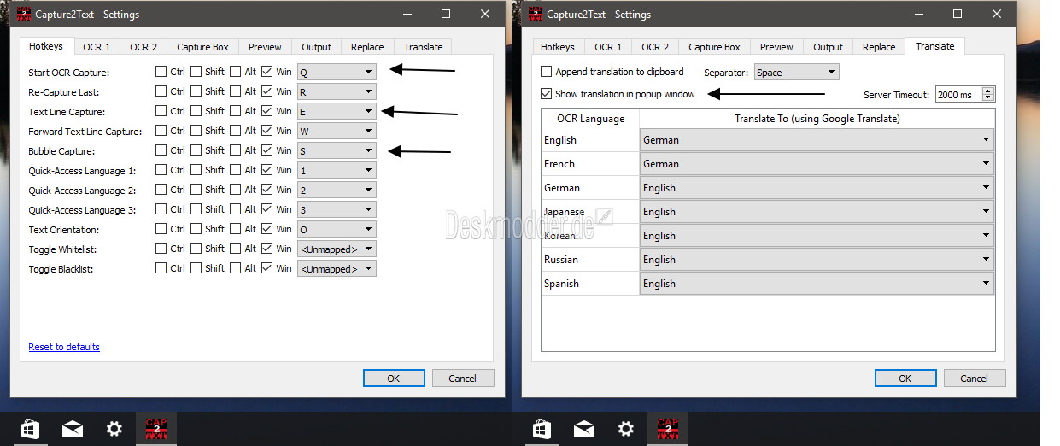The height and width of the screenshot is (446, 1060).
Task: Open Output tab in Translate window
Action: tap(829, 47)
